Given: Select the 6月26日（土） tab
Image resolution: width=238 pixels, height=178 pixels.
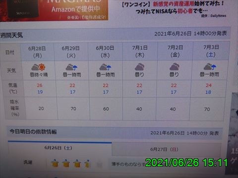Looking at the screenshot, I should pos(58,148).
